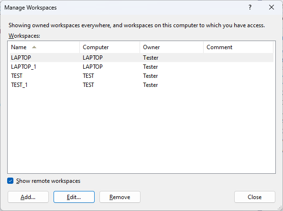This screenshot has height=211, width=283.
Task: Sort by the Computer column header
Action: click(x=110, y=47)
